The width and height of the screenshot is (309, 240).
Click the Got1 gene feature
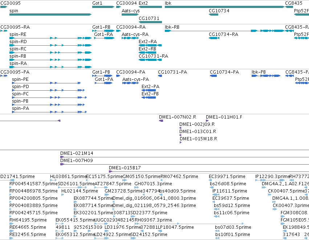pos(103,7)
